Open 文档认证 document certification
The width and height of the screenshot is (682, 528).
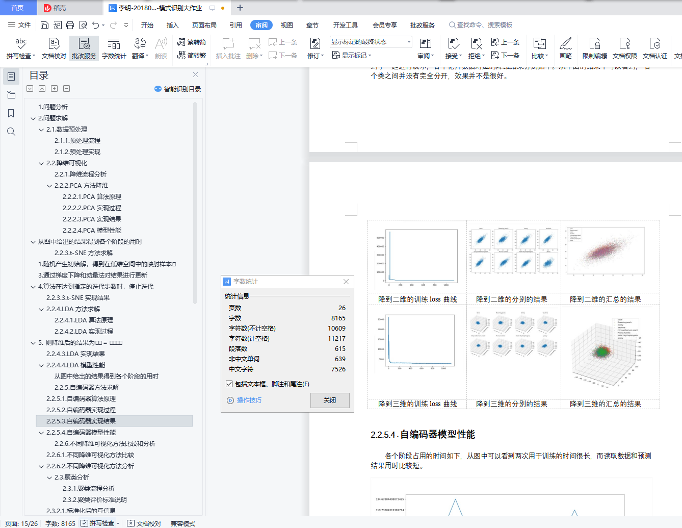(x=655, y=48)
